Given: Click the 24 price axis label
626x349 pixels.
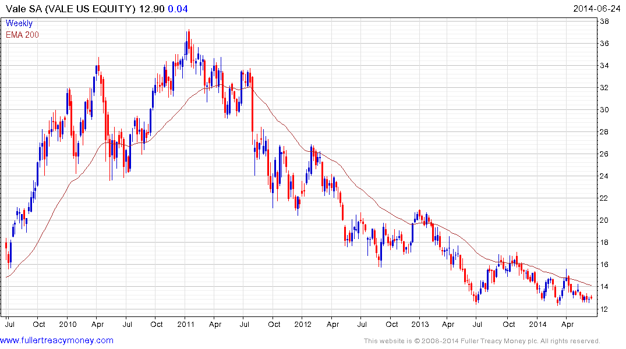Looking at the screenshot, I should pyautogui.click(x=604, y=176).
